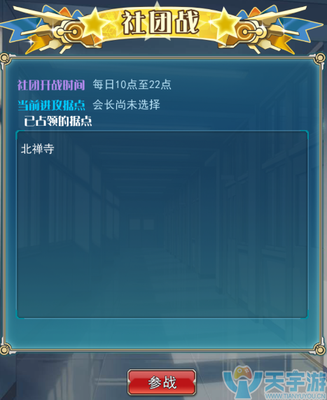The height and width of the screenshot is (400, 327).
Task: Click the red 参战 button
Action: point(162,382)
